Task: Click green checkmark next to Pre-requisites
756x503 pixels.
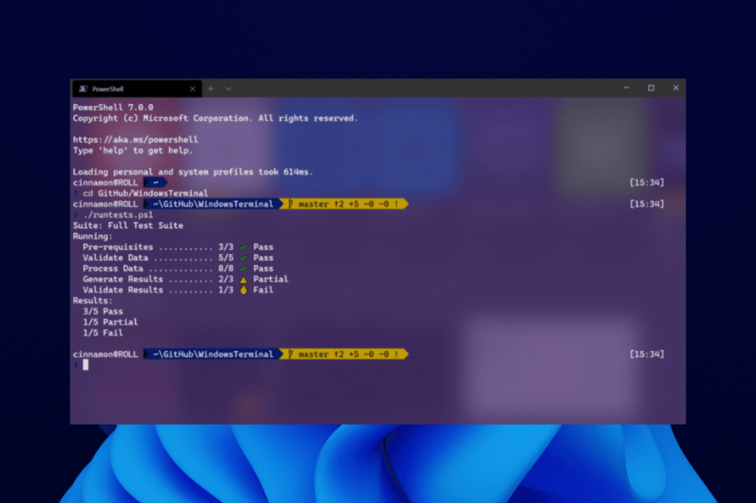Action: point(243,247)
